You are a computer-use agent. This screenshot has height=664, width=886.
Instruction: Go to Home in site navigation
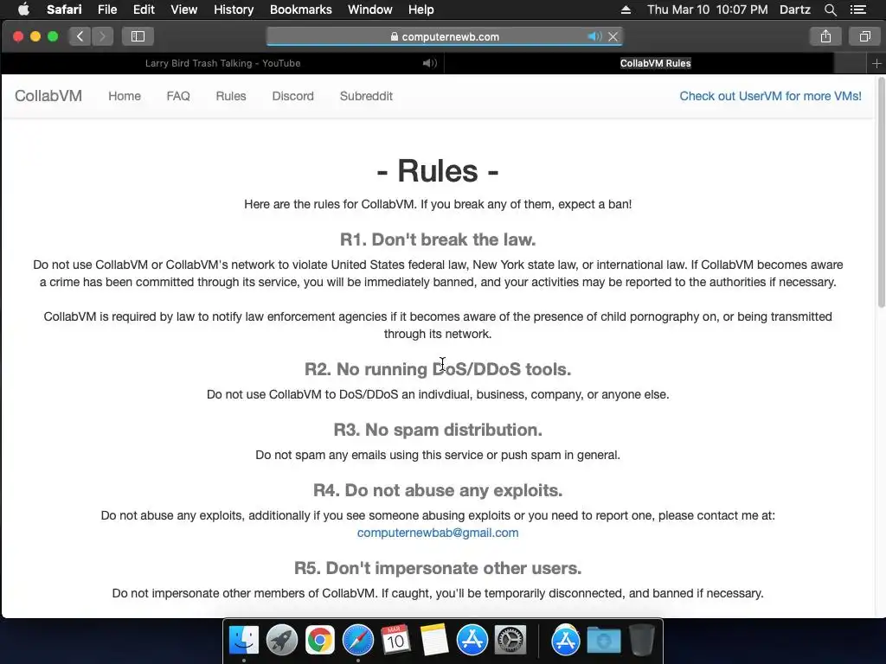coord(125,96)
